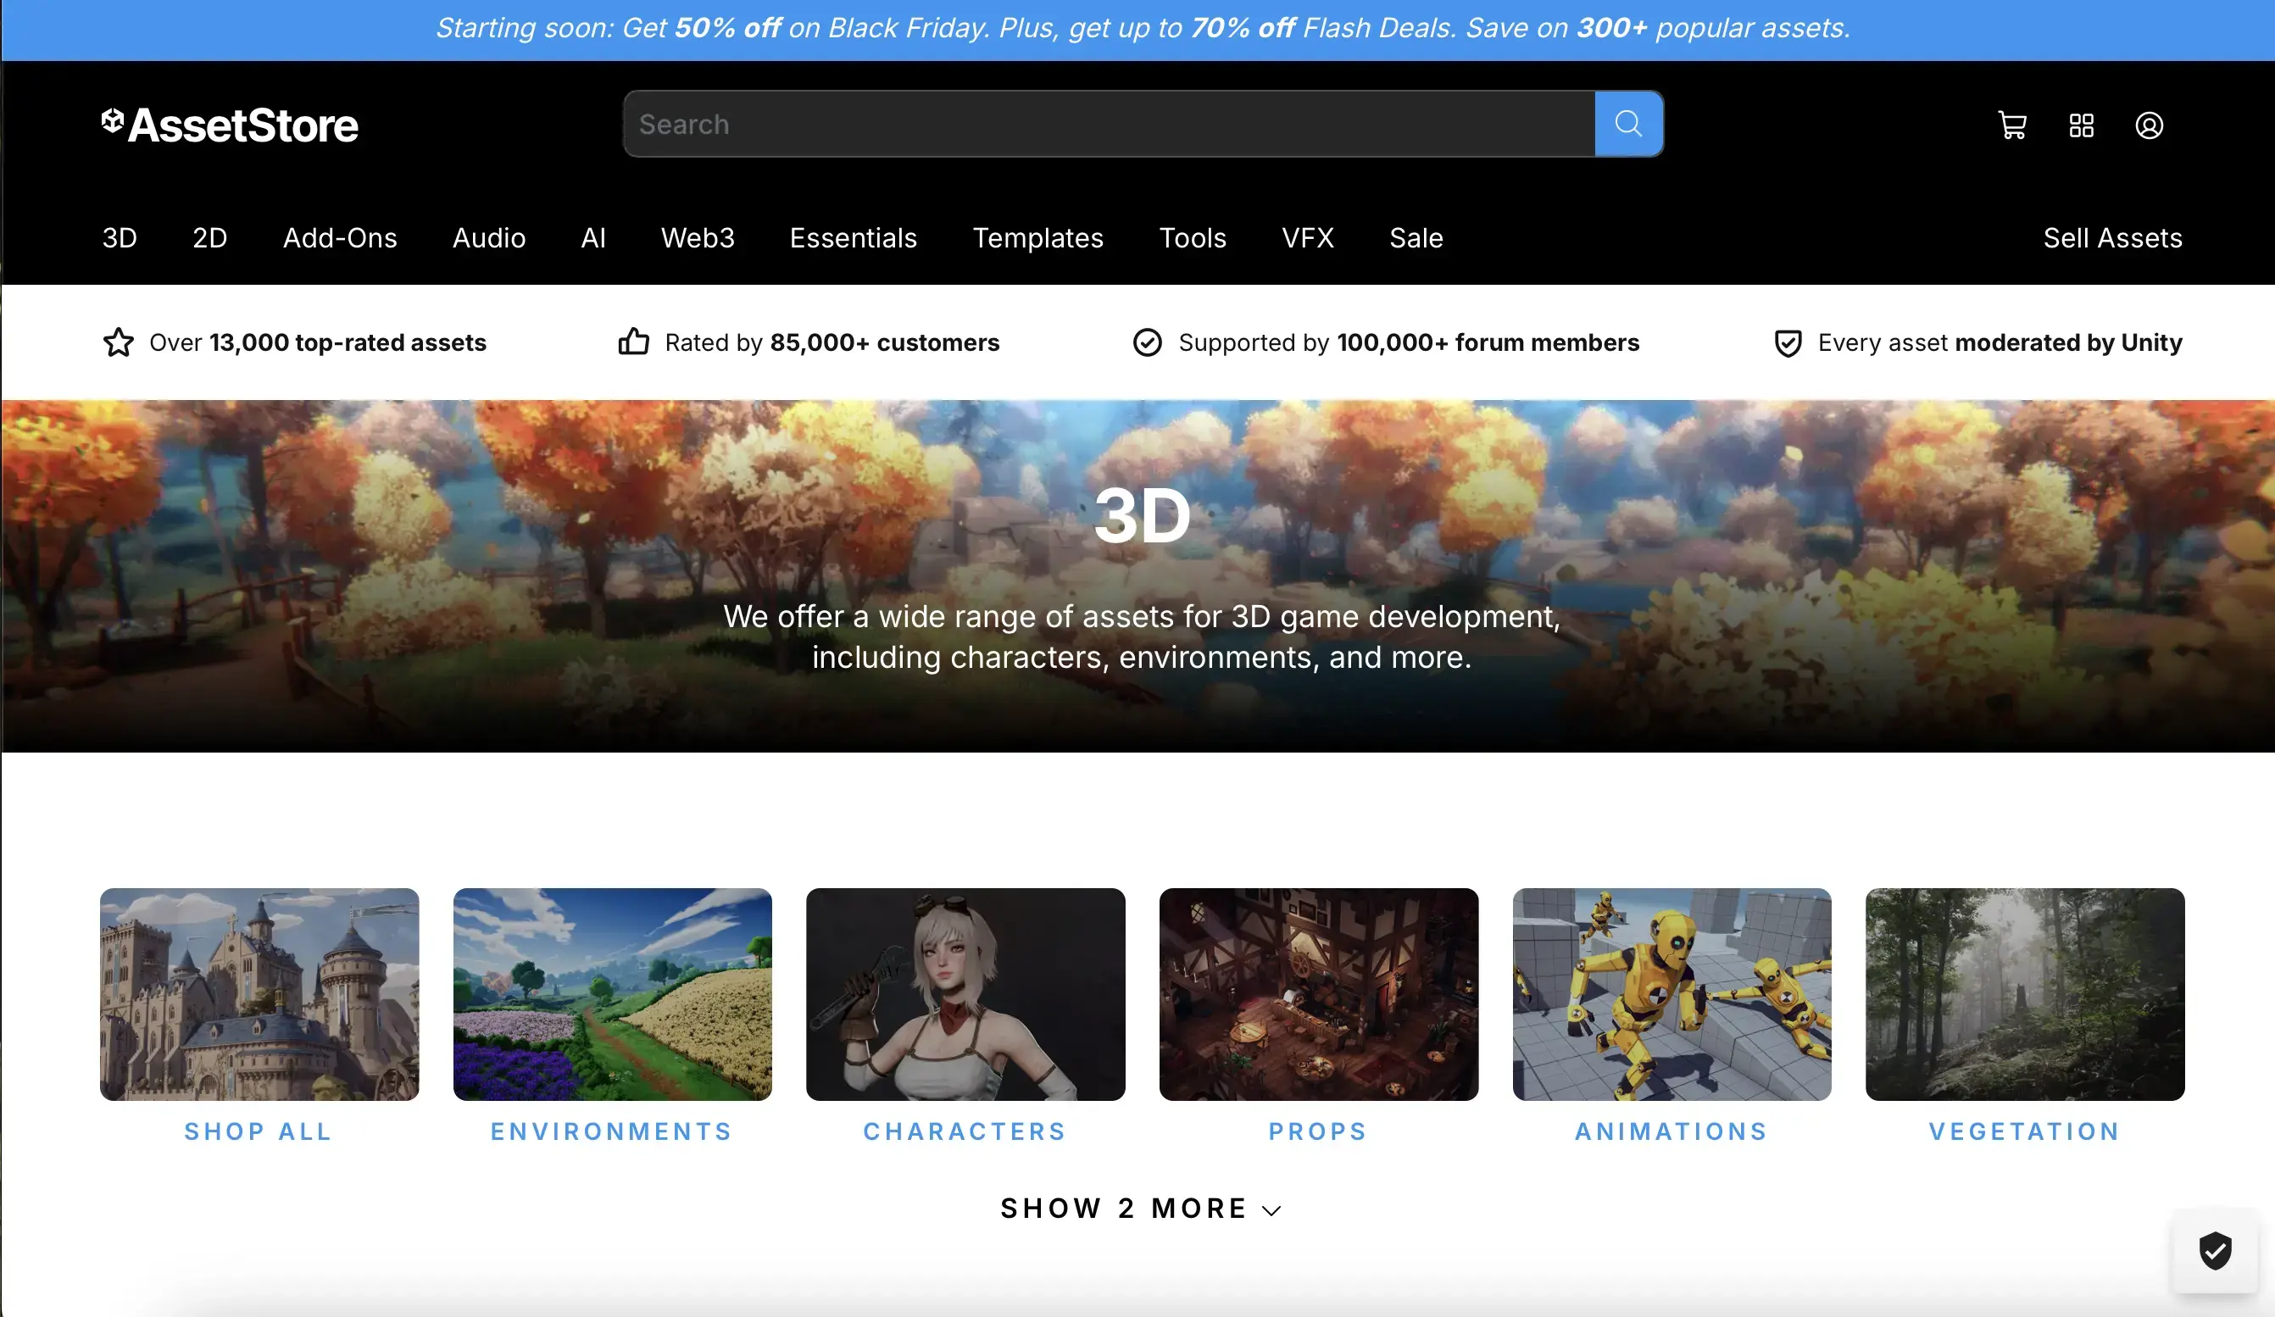The image size is (2275, 1317).
Task: Click the checkmark circle next to forum members
Action: click(x=1147, y=343)
